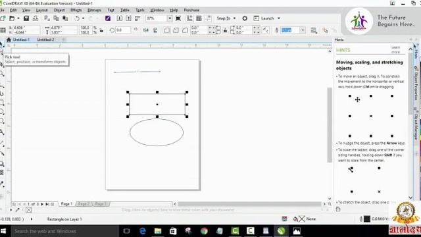Select the Zoom tool in toolbox
The height and width of the screenshot is (237, 421).
[2, 73]
